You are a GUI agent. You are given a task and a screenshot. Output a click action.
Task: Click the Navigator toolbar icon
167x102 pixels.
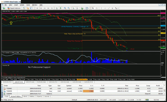click(28, 8)
